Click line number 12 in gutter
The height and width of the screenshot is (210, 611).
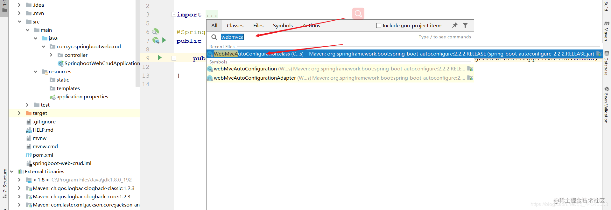(146, 67)
